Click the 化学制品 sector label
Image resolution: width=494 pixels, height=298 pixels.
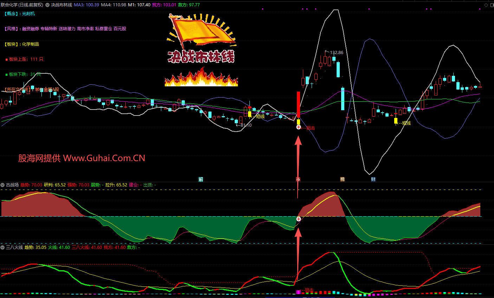tap(31, 44)
